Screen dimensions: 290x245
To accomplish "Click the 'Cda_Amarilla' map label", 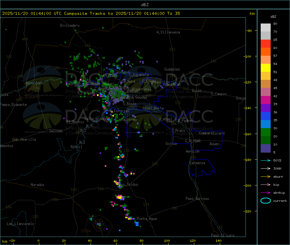I will (x=24, y=139).
